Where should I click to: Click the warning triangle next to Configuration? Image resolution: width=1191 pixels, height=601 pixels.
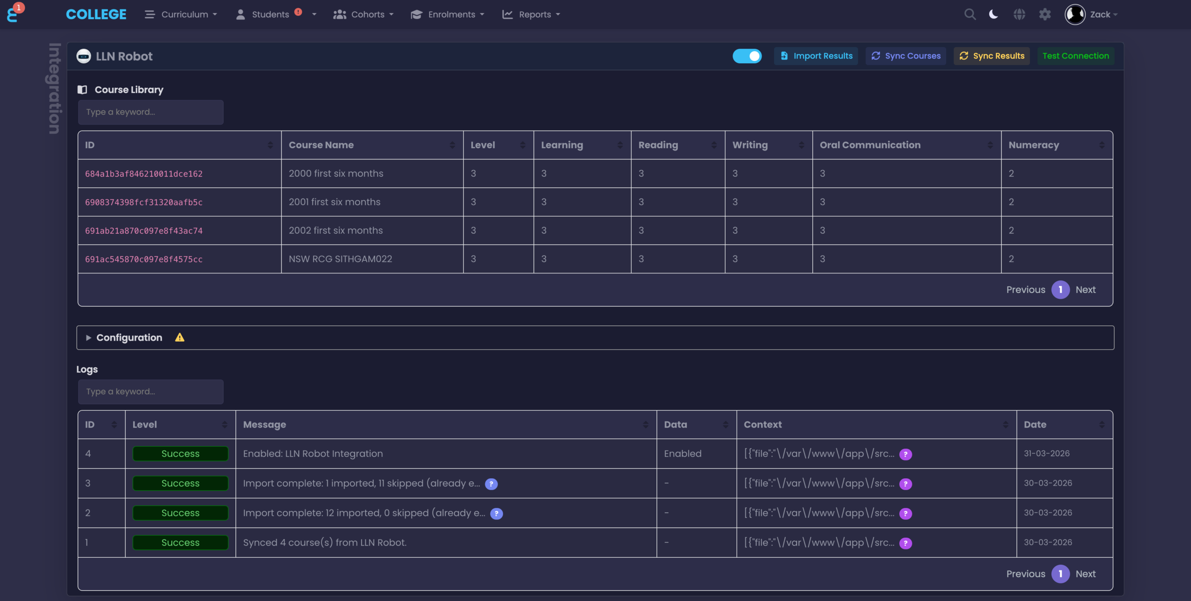179,338
